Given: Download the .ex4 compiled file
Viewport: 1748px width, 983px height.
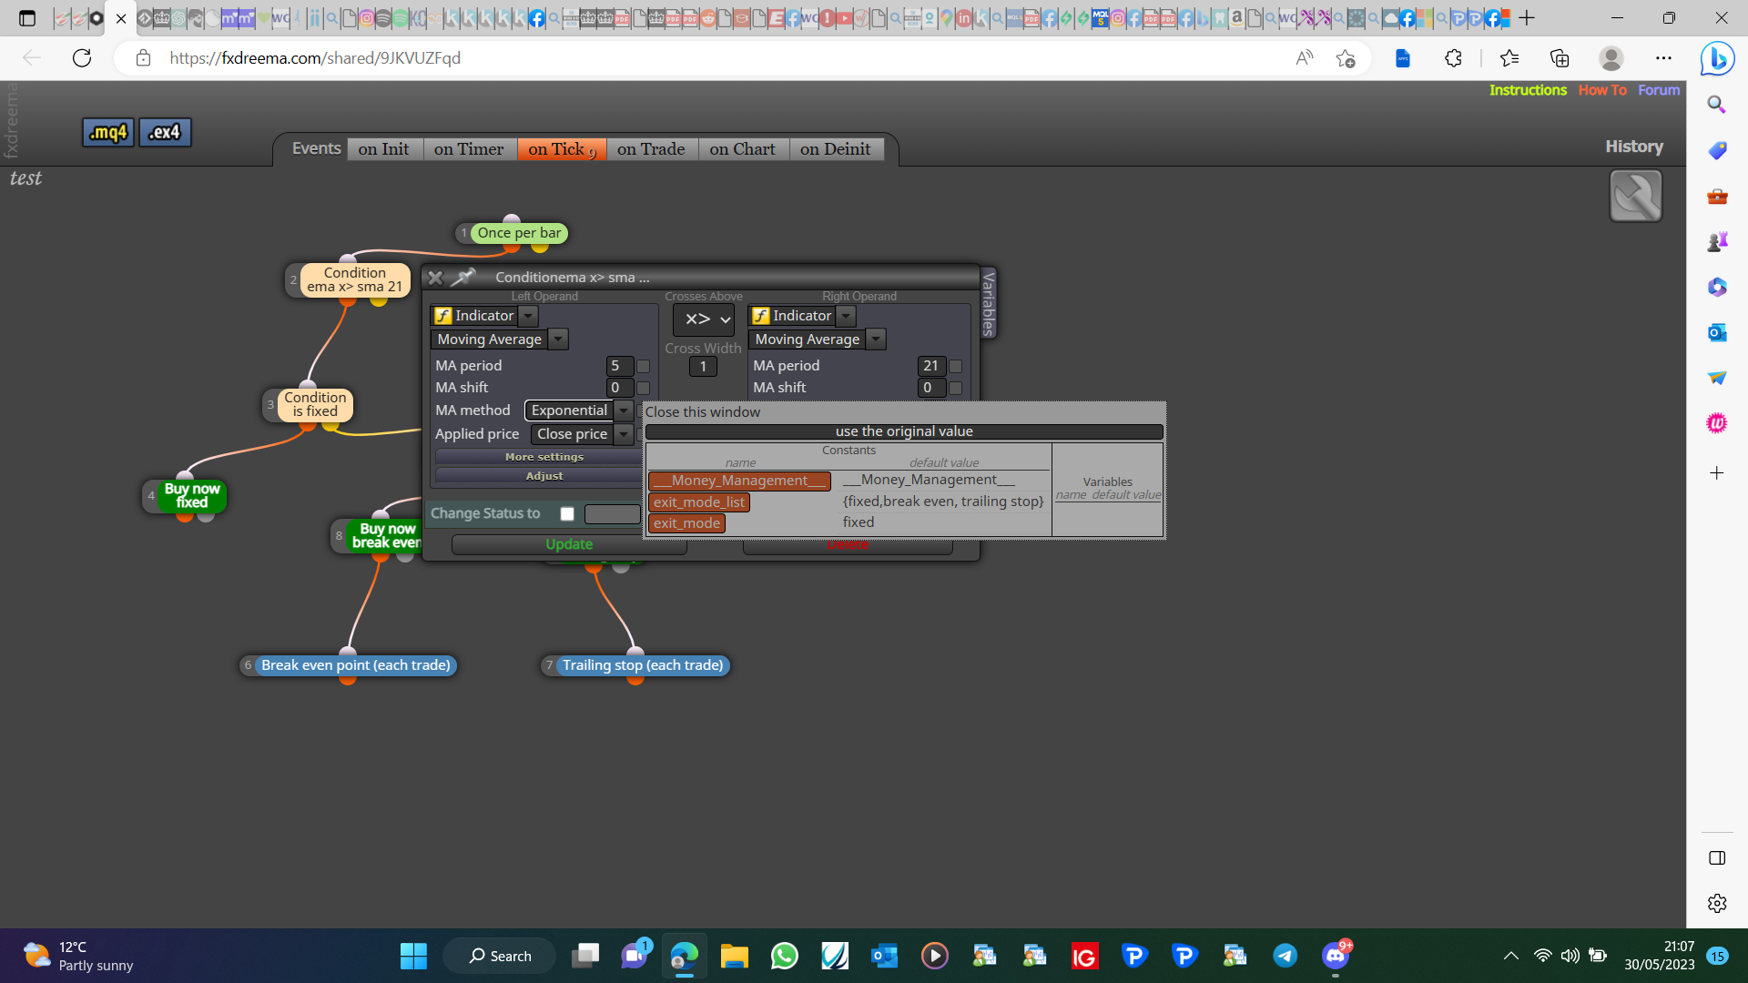Looking at the screenshot, I should pos(165,133).
